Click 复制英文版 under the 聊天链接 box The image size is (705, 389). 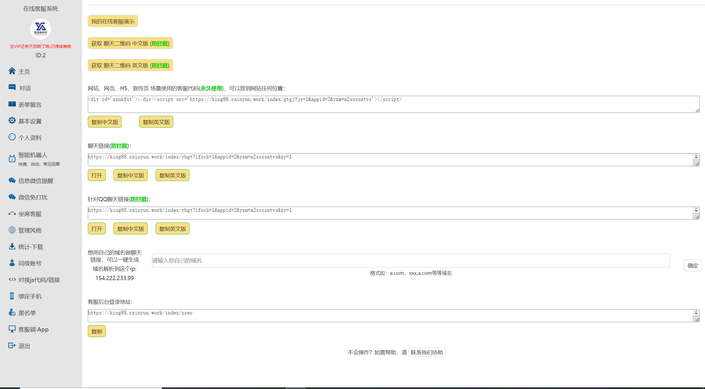172,175
